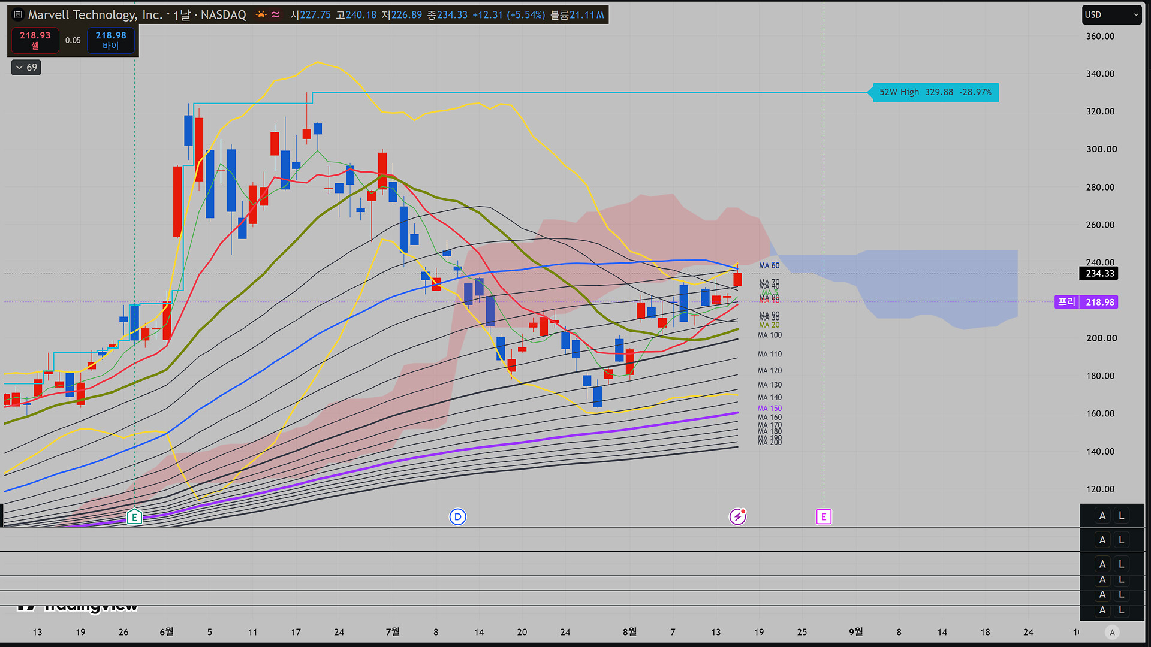Viewport: 1151px width, 647px height.
Task: Click the 7월 label on the time axis
Action: coord(393,632)
